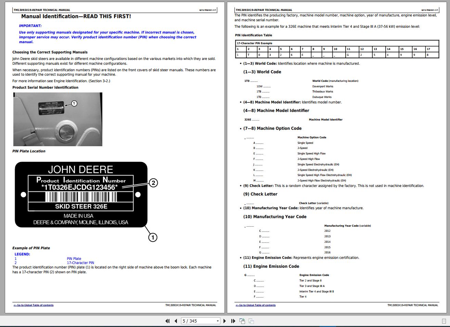Click the 'LEGEND:' label

tap(22, 254)
